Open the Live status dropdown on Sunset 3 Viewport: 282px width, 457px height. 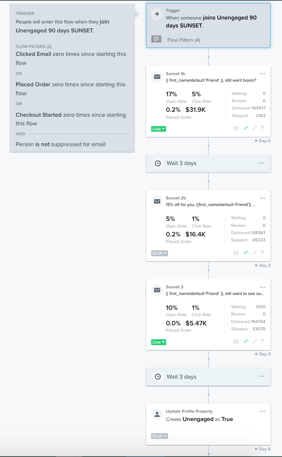click(159, 342)
